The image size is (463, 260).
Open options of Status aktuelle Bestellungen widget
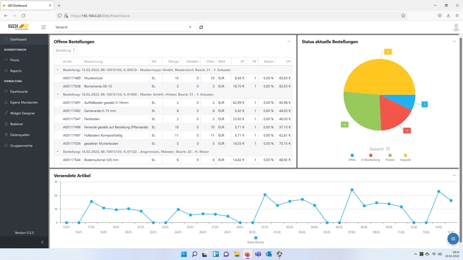454,41
